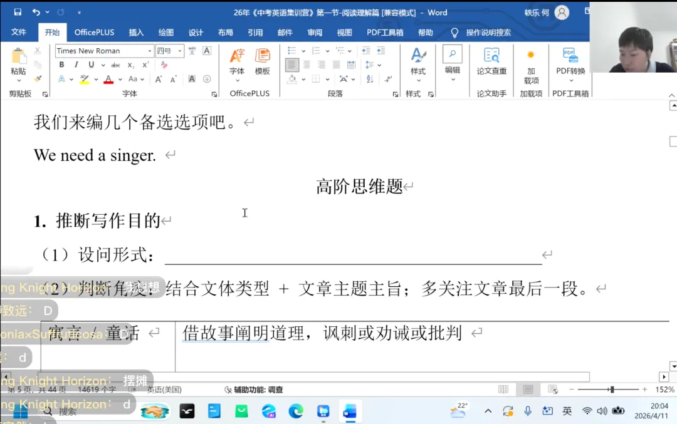Image resolution: width=677 pixels, height=424 pixels.
Task: Open the 审阅 review tab
Action: pos(314,33)
